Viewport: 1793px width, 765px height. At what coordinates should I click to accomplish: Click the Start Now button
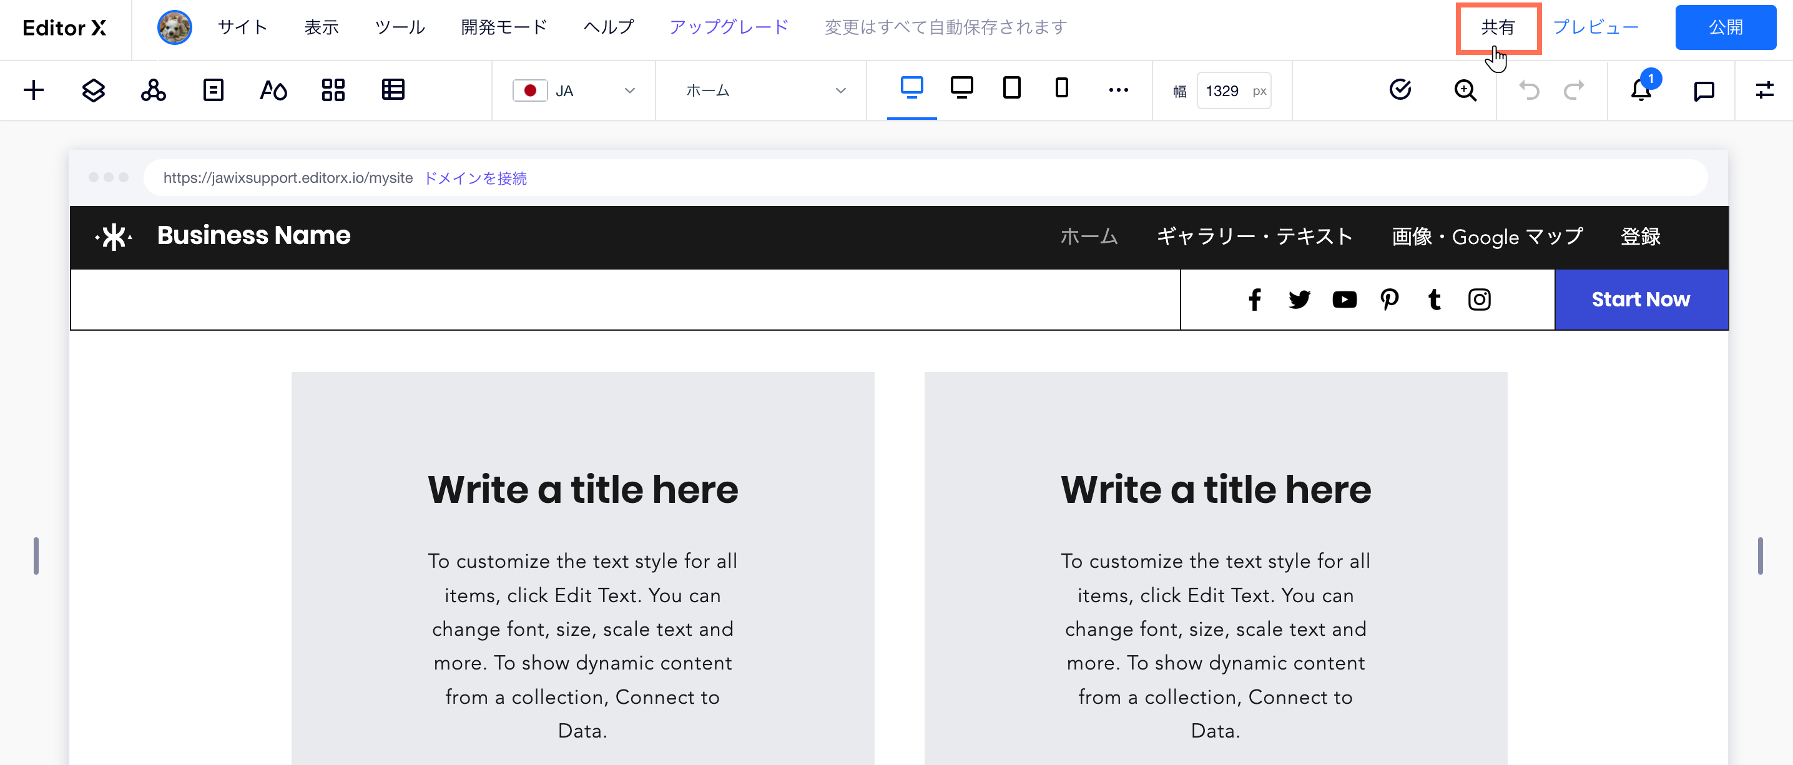coord(1641,300)
